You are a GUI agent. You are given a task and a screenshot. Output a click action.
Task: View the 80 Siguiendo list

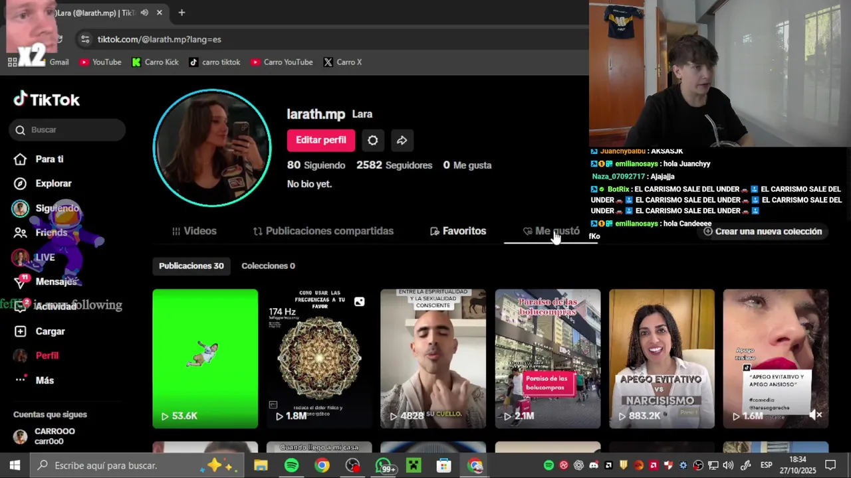point(316,165)
